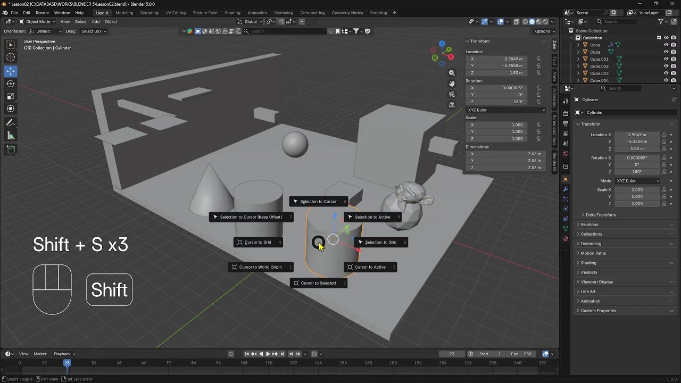Toggle camera view icon in viewport
Screen dimensions: 681x383
click(452, 94)
